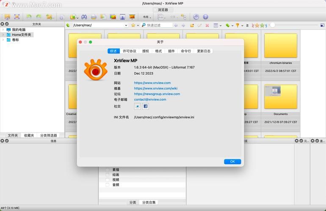The height and width of the screenshot is (211, 326).
Task: Tick the 素描 category checkbox
Action: coord(107,170)
